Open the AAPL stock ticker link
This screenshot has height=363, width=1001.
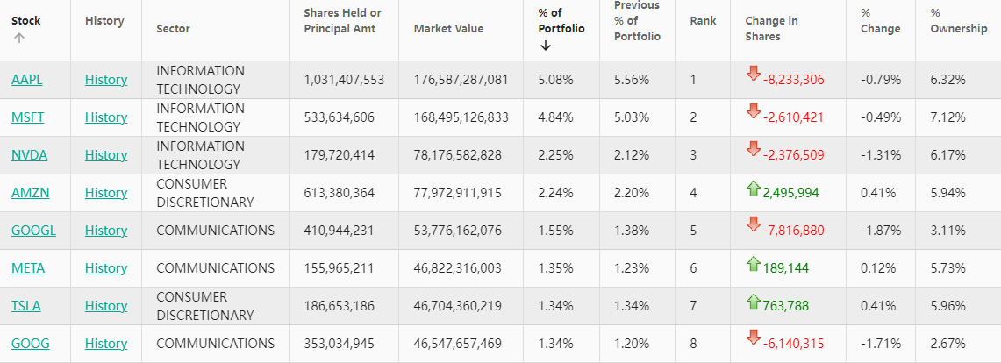(x=27, y=80)
